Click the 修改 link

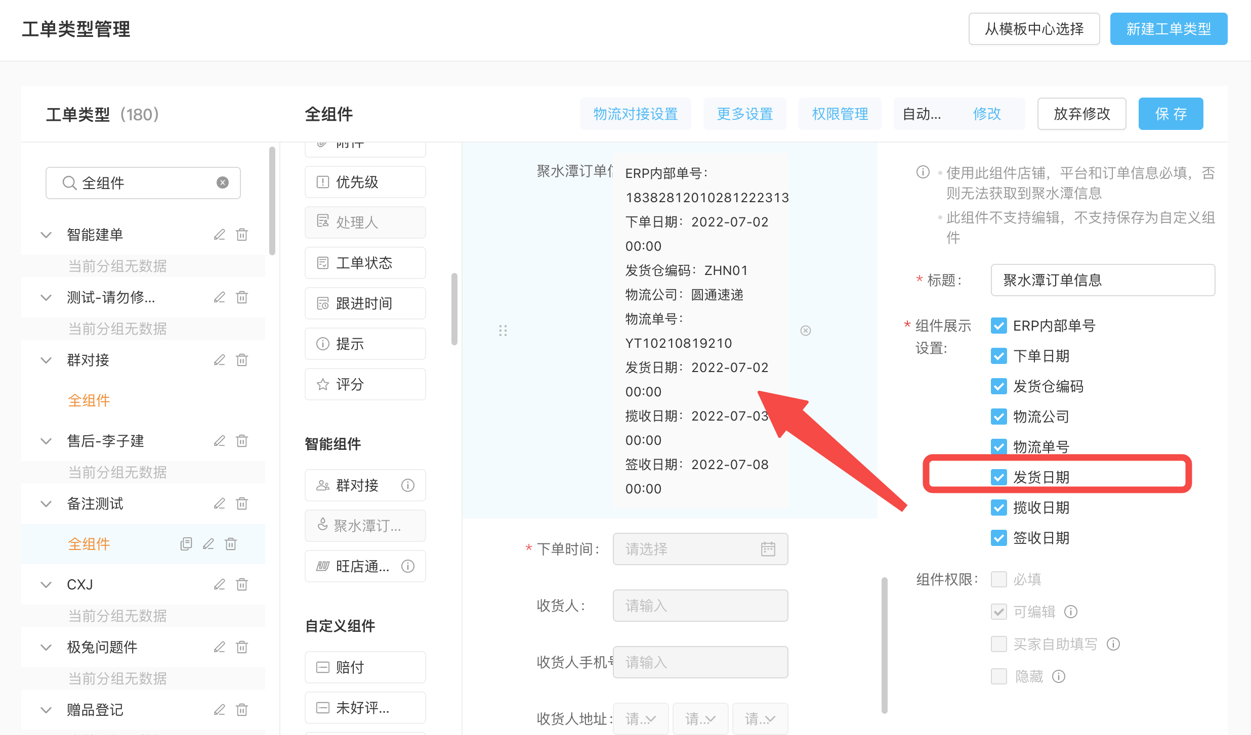987,114
